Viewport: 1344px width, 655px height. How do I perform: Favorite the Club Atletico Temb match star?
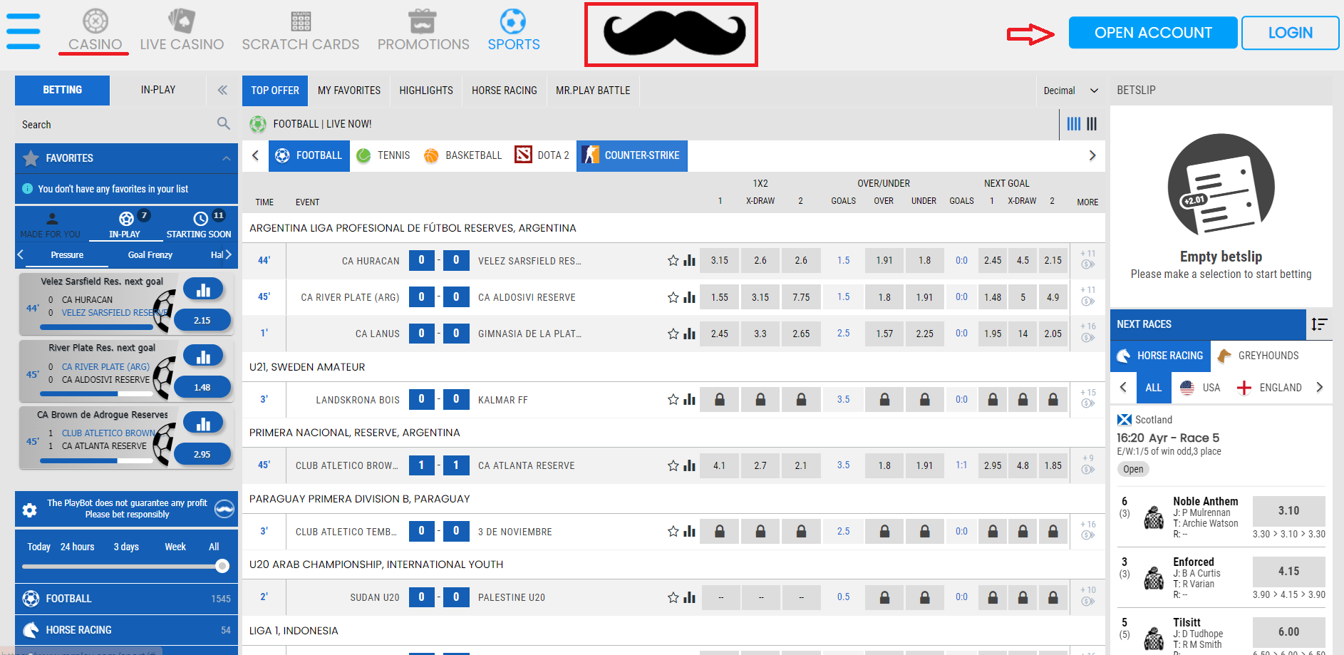pos(673,532)
